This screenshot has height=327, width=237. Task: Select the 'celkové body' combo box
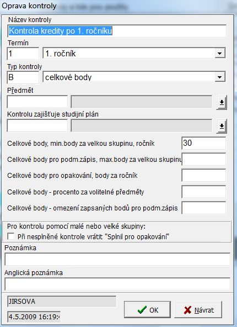point(134,77)
